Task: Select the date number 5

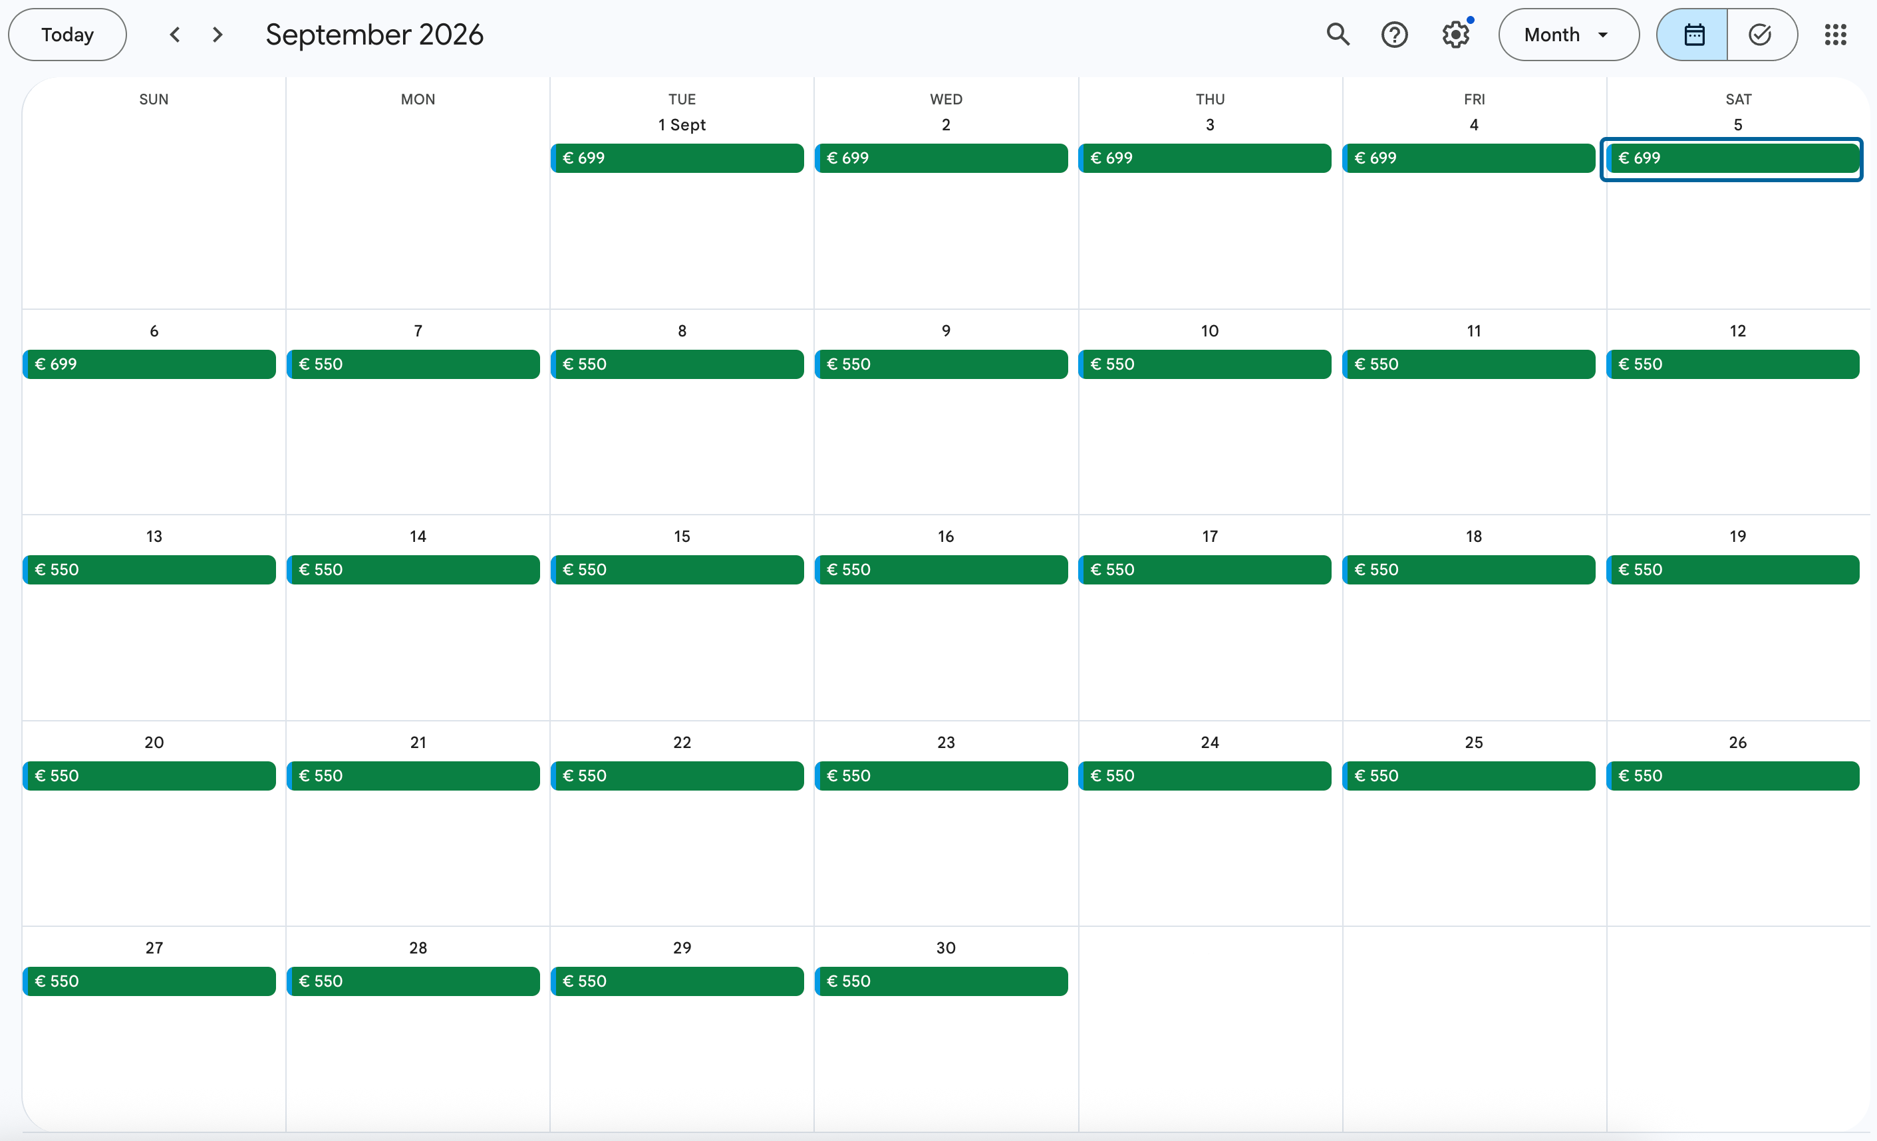Action: click(1737, 125)
